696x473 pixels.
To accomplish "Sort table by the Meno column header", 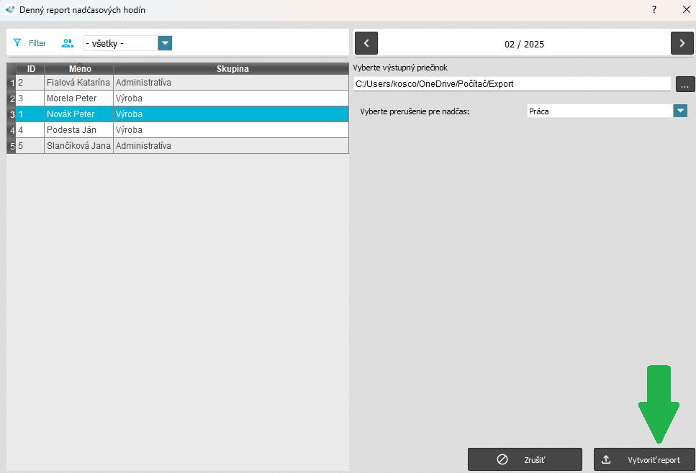I will click(79, 69).
